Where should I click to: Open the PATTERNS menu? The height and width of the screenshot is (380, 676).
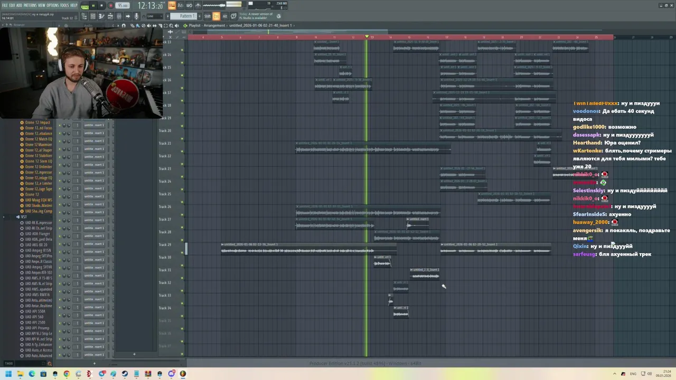(x=30, y=5)
